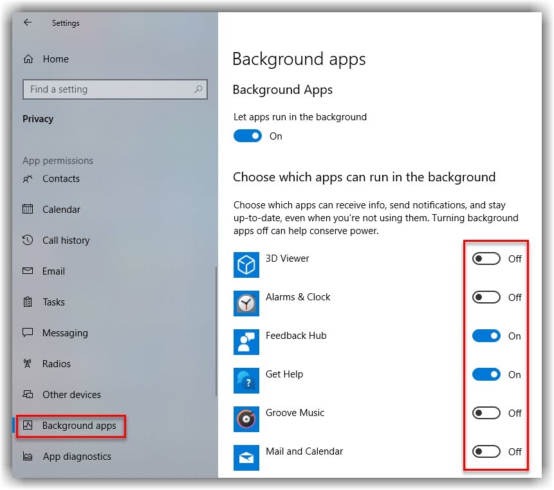
Task: Click the Groove Music app name
Action: [295, 413]
